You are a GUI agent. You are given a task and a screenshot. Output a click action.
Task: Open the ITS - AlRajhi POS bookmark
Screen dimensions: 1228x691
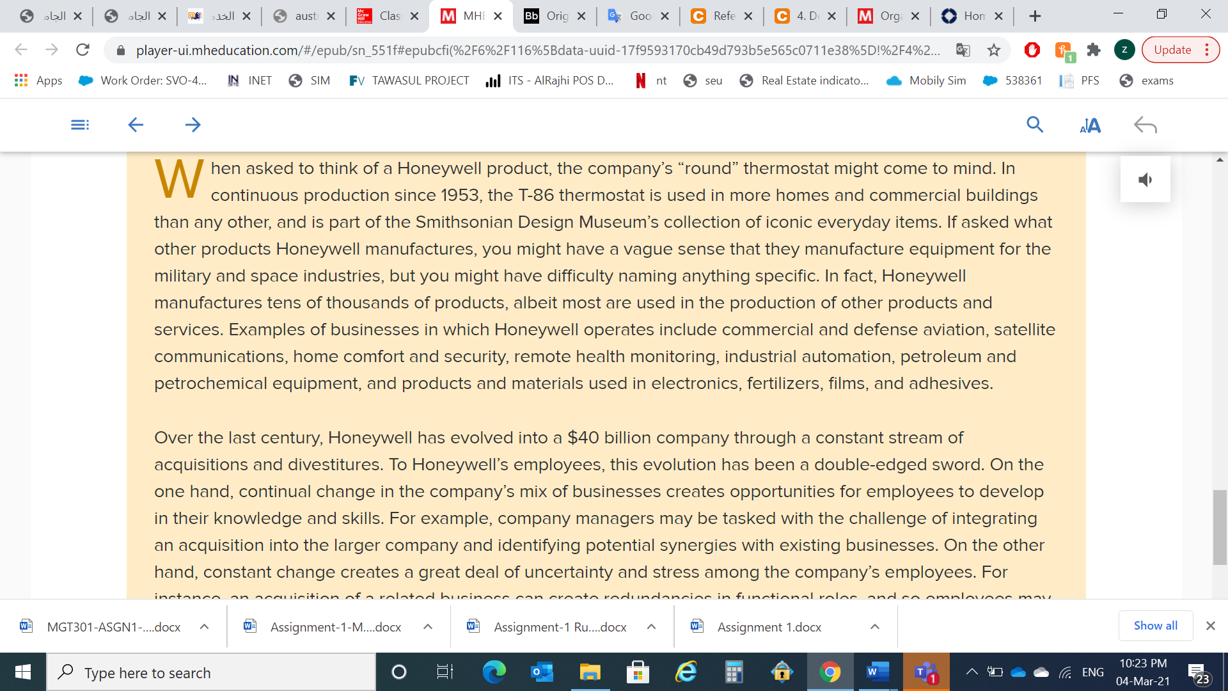(550, 81)
